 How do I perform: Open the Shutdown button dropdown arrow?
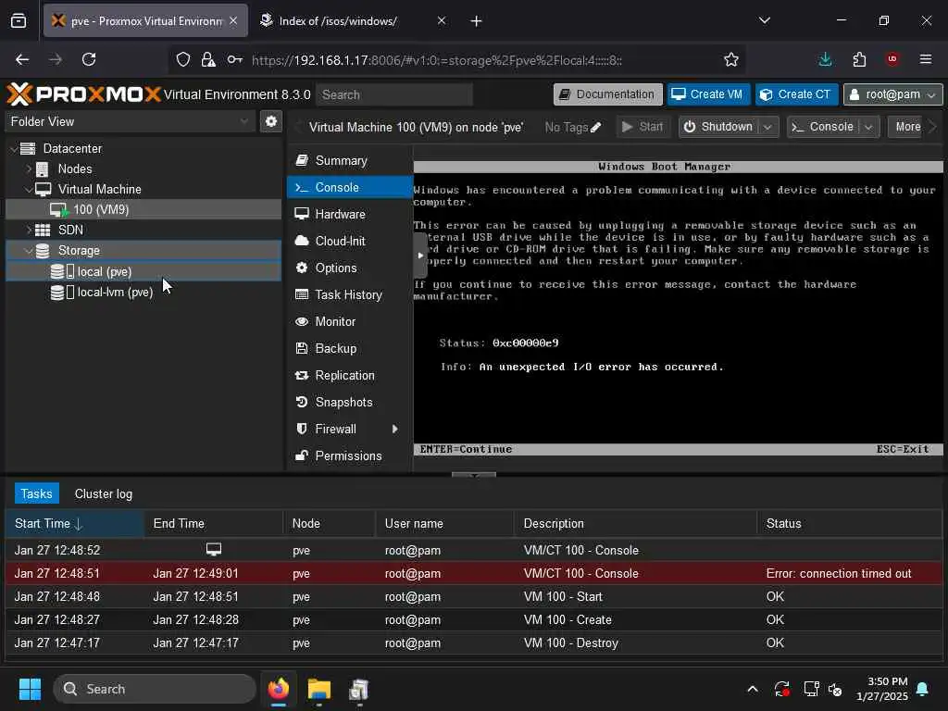click(x=767, y=127)
